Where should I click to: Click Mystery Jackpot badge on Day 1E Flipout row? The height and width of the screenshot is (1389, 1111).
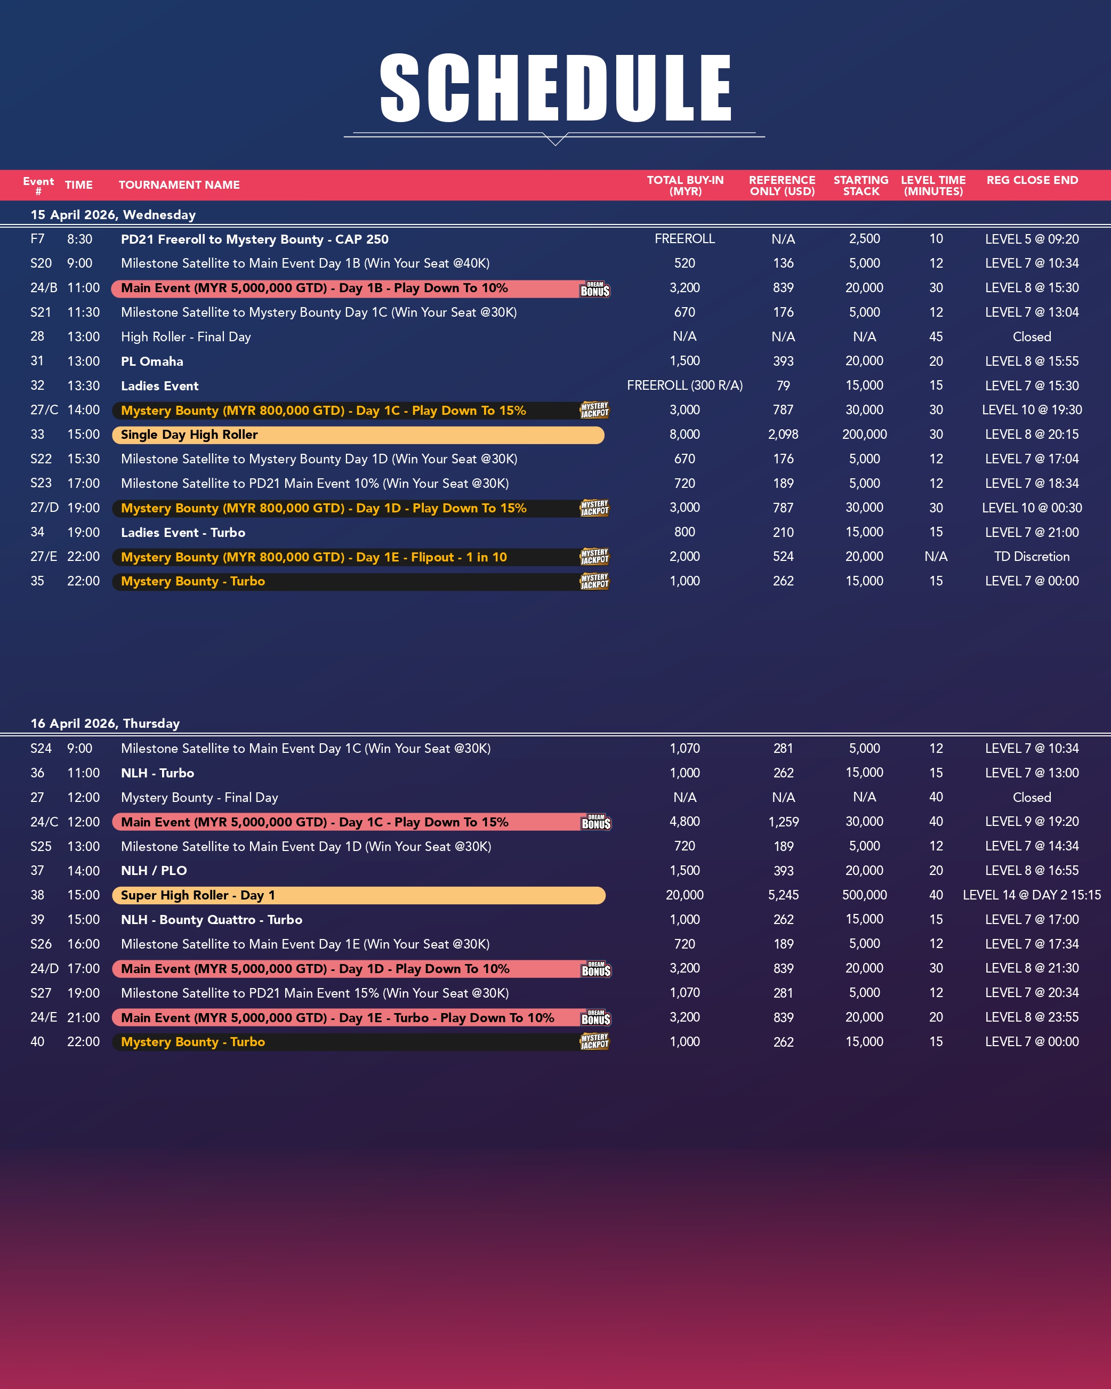[594, 557]
